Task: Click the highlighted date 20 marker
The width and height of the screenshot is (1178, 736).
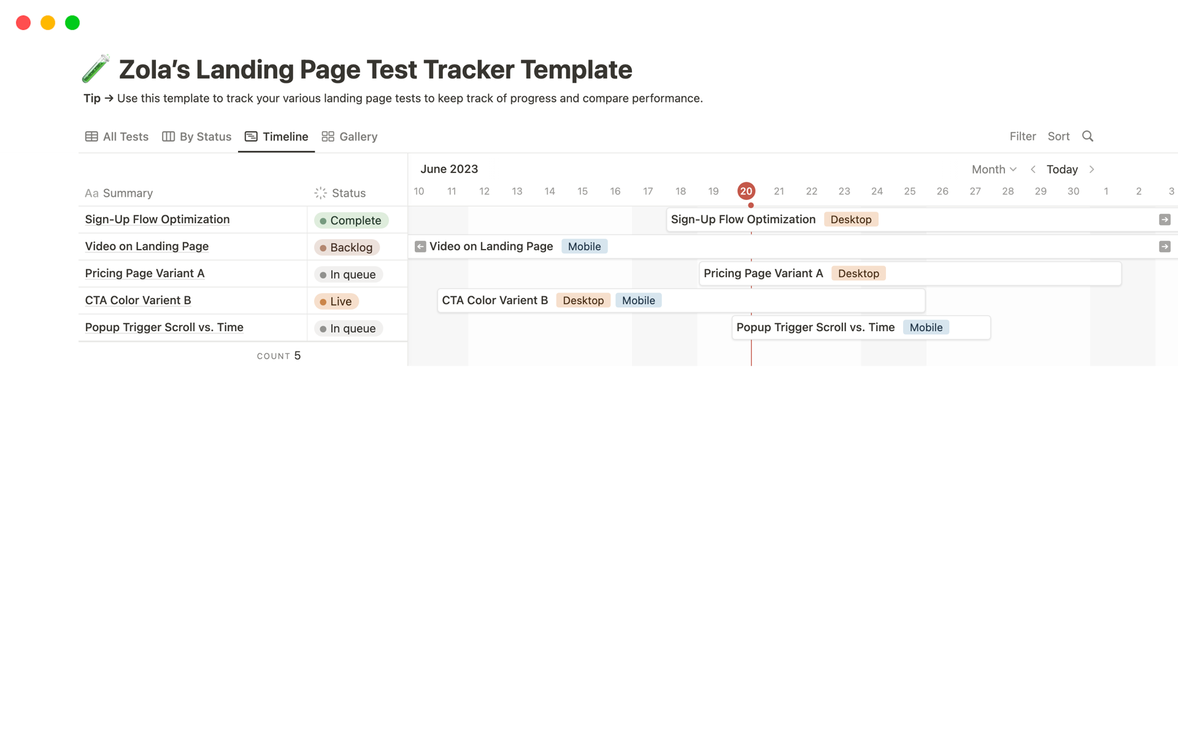Action: point(746,191)
